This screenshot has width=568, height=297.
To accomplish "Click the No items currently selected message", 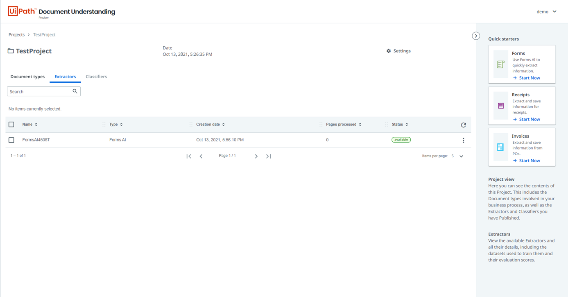I will coord(35,109).
